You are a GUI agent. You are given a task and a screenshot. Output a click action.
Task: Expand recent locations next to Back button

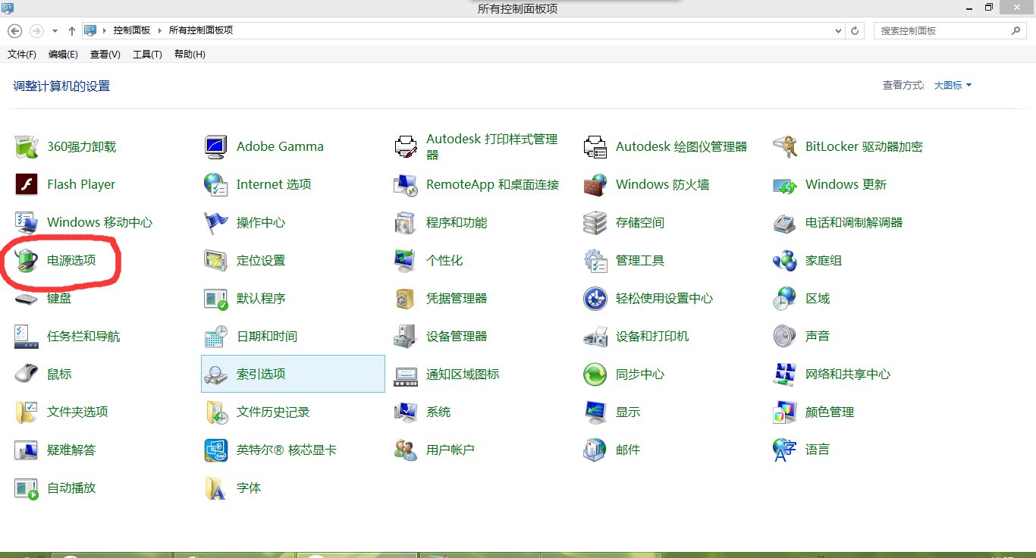coord(53,30)
